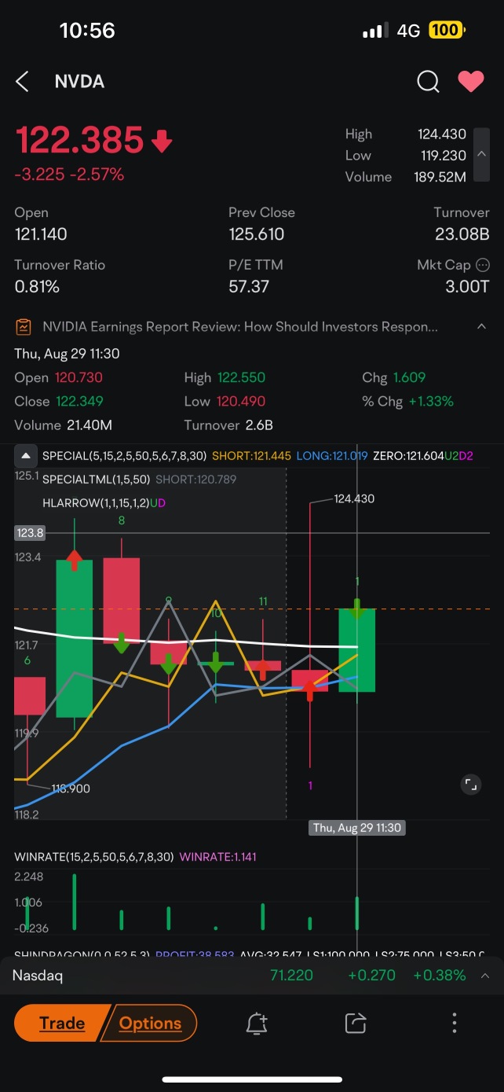Tap the Trade button
This screenshot has width=504, height=1092.
click(x=61, y=1023)
